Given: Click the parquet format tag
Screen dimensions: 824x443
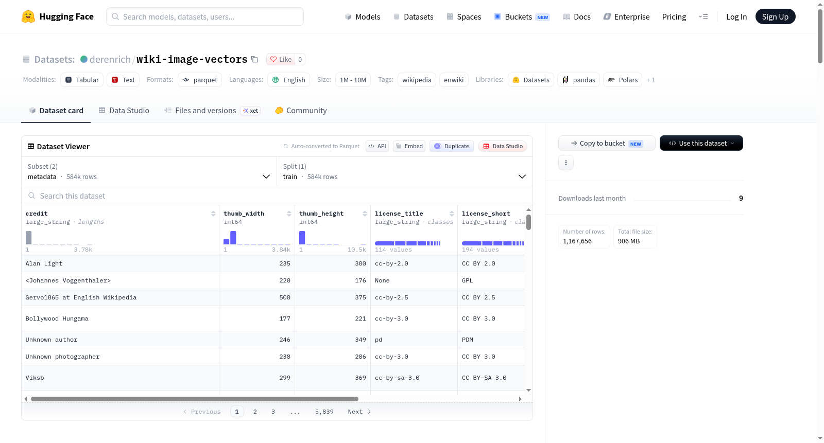Looking at the screenshot, I should pos(200,80).
